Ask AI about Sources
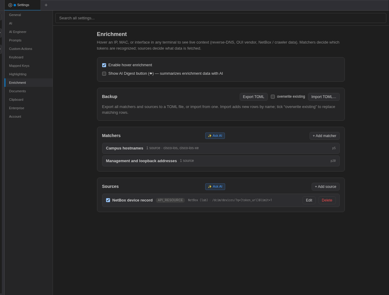 pos(215,187)
